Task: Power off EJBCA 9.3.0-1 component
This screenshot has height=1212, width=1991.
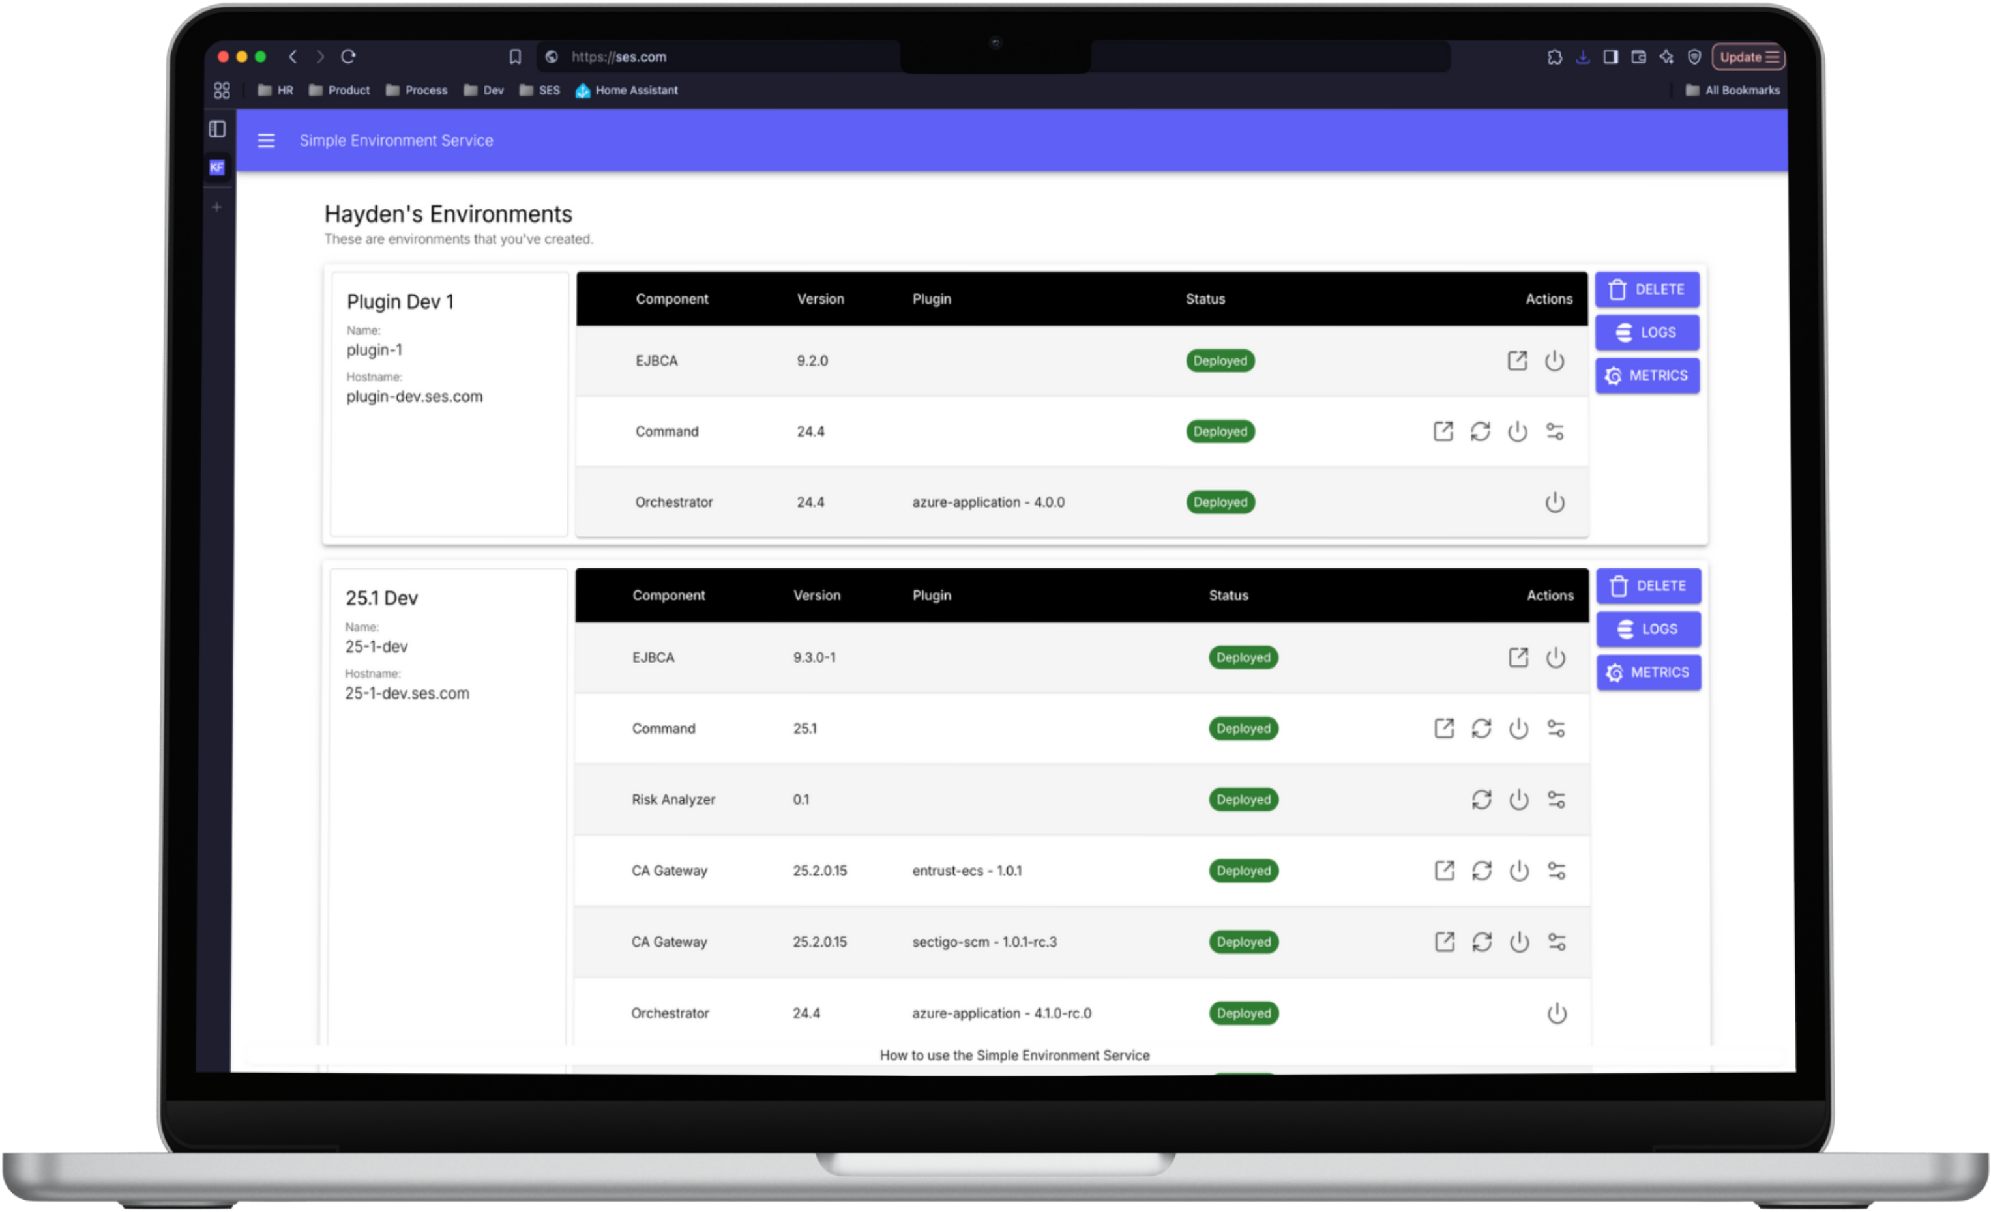Action: click(1556, 657)
